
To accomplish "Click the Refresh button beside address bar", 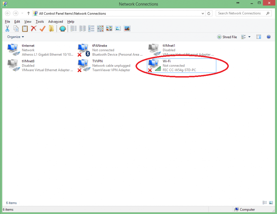I will pos(209,13).
